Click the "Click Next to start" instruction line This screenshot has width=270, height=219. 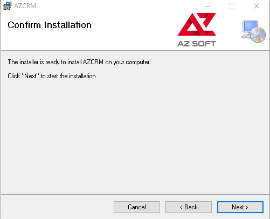[52, 76]
